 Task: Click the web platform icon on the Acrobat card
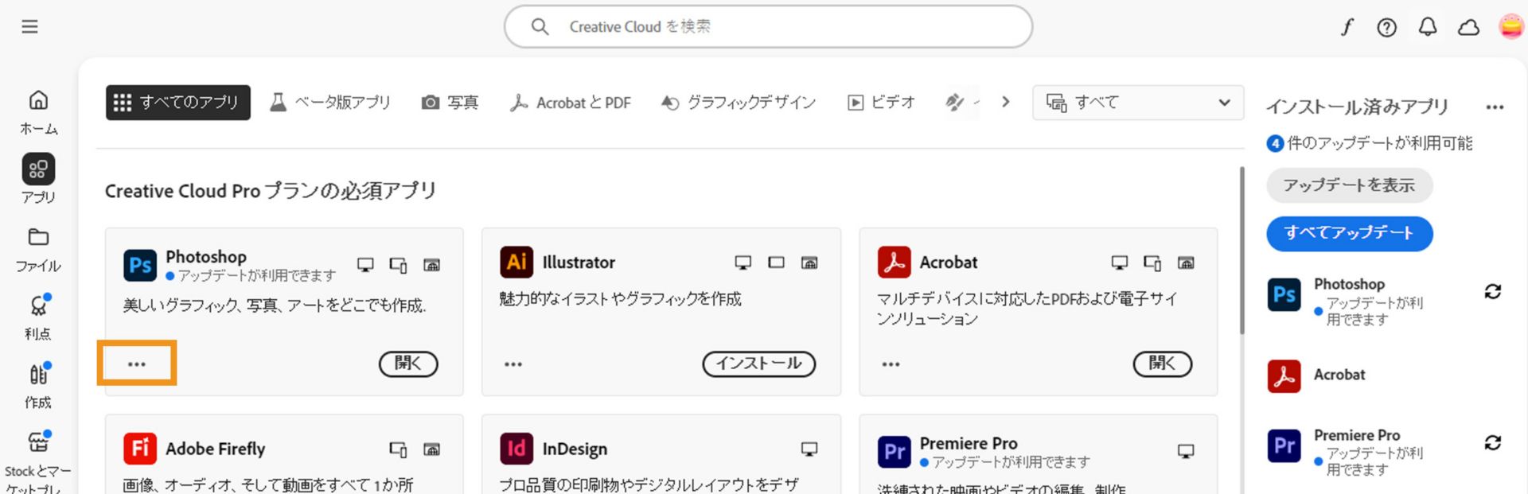[x=1186, y=263]
